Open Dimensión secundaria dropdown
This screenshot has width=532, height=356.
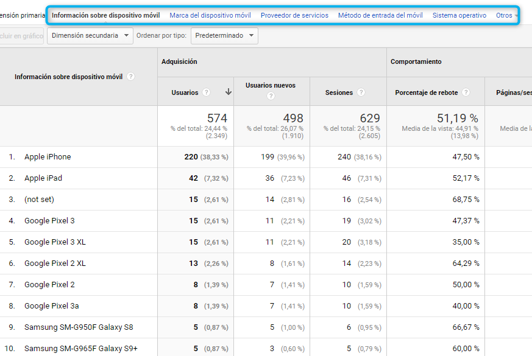tap(90, 35)
